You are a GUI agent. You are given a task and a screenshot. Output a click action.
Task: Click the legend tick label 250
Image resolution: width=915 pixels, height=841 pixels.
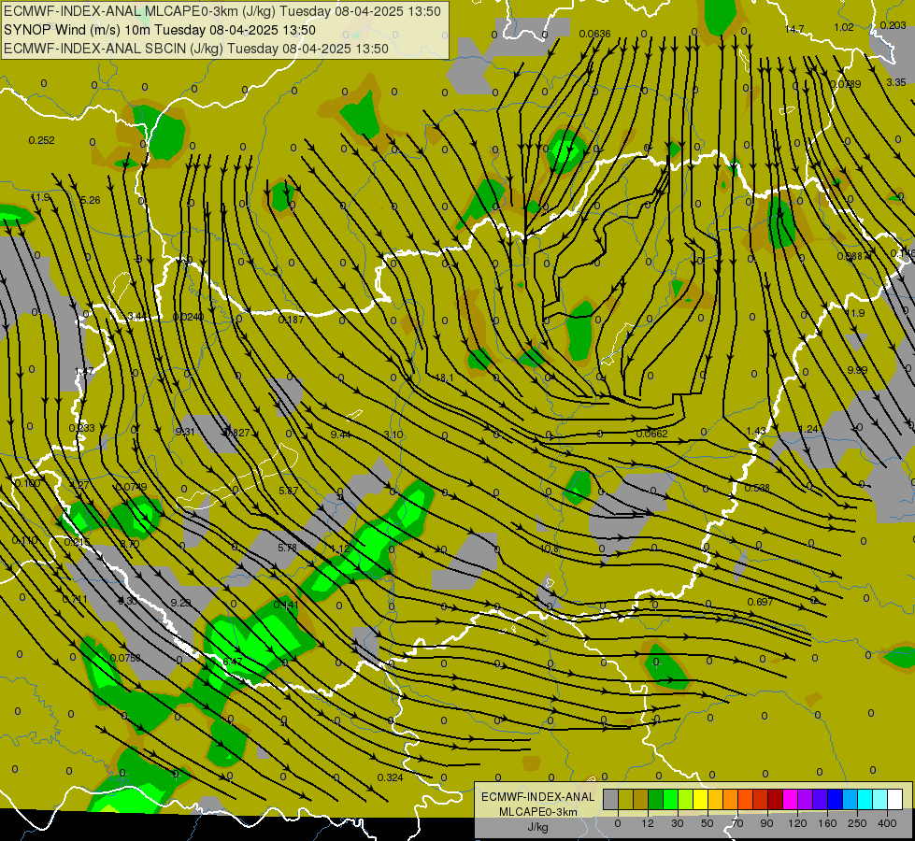pos(857,823)
